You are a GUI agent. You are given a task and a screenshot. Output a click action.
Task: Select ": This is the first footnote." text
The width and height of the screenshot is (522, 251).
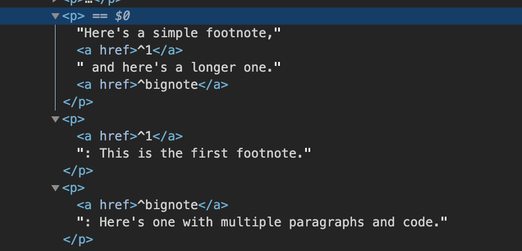194,154
